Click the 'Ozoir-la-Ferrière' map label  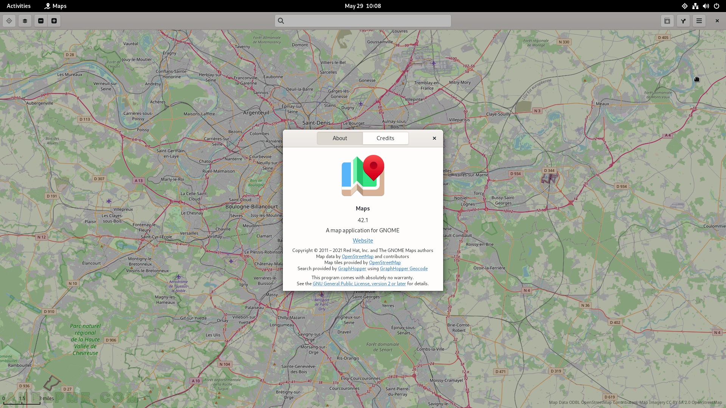489,268
